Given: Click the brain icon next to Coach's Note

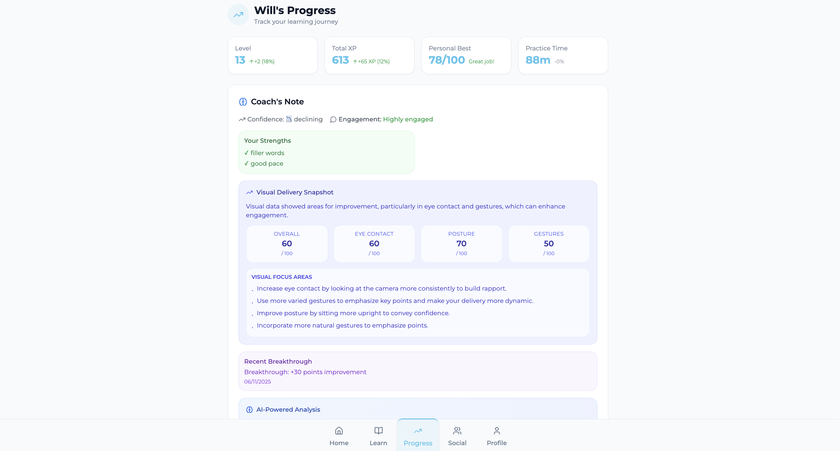Looking at the screenshot, I should (243, 102).
